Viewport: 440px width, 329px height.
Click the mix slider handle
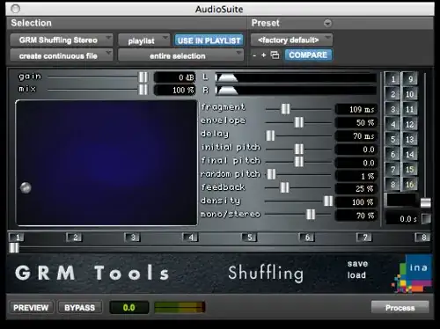143,90
